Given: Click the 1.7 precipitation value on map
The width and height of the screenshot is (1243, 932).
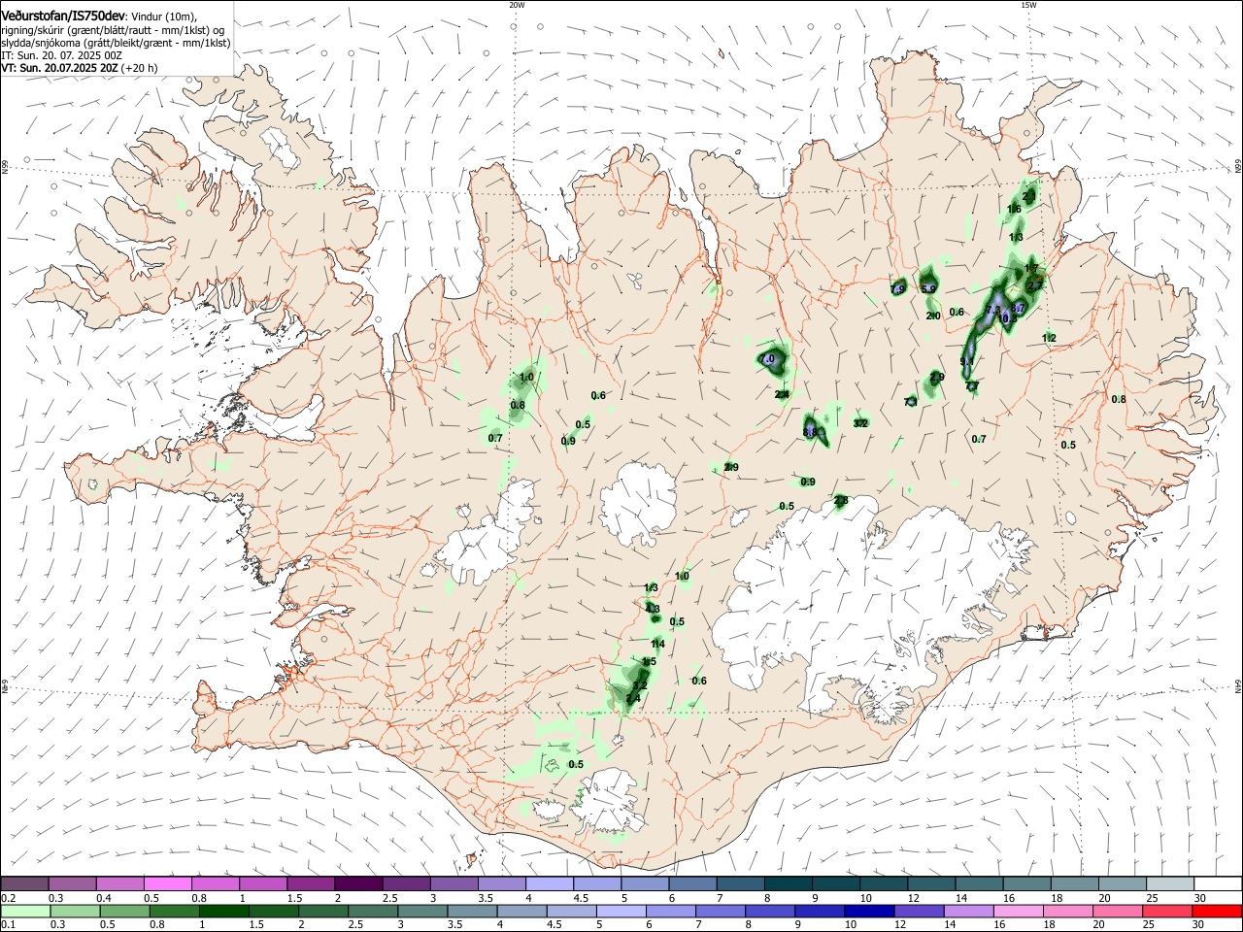Looking at the screenshot, I should pyautogui.click(x=1031, y=269).
